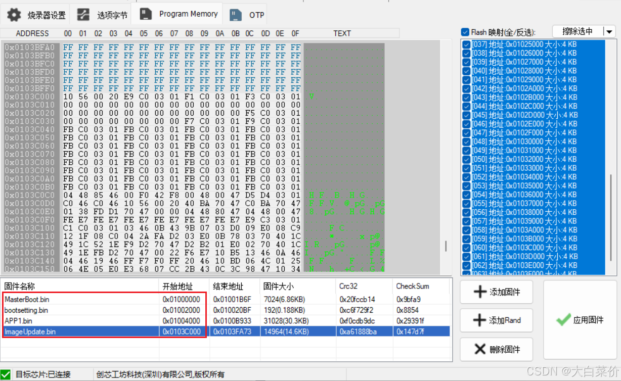This screenshot has height=381, width=621.
Task: Click the 目标芯片:已连接 status text
Action: pos(43,374)
